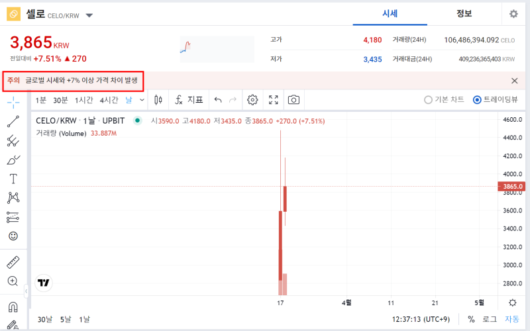Expand the time interval dropdown chevron
Image resolution: width=530 pixels, height=331 pixels.
[142, 100]
